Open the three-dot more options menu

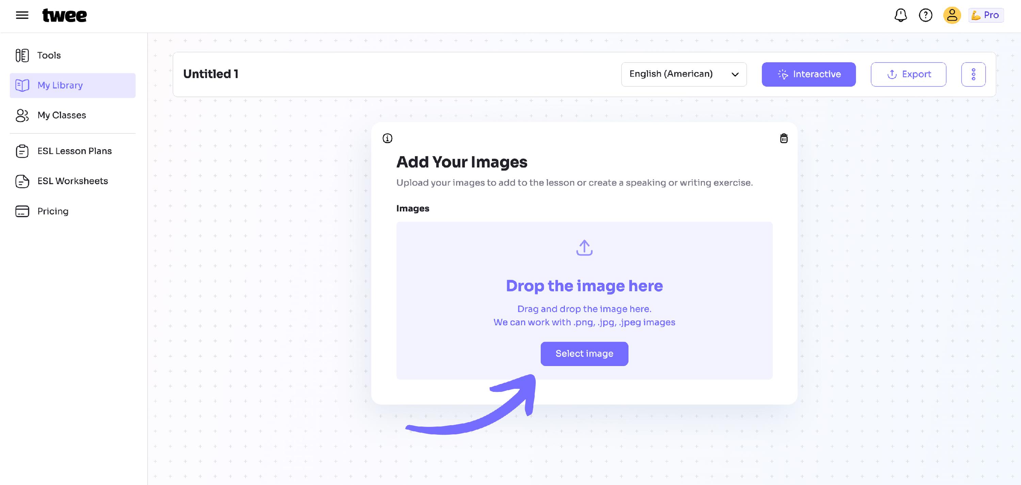973,74
